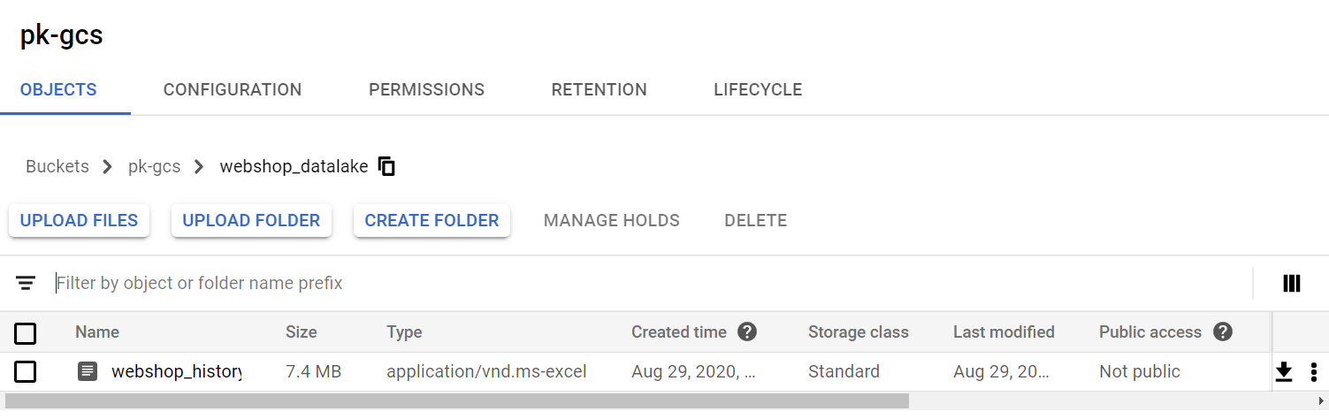Navigate to Buckets breadcrumb link
Viewport: 1329px width, 419px height.
tap(57, 166)
